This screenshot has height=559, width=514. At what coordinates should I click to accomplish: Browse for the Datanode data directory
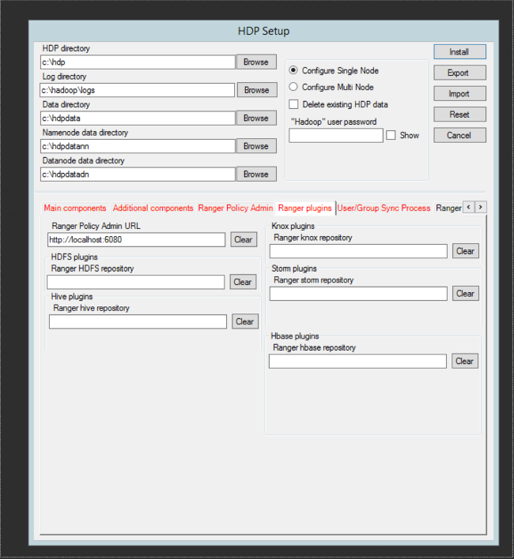pos(256,174)
